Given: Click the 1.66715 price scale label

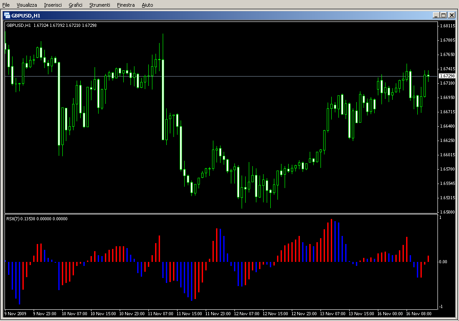Looking at the screenshot, I should (448, 111).
